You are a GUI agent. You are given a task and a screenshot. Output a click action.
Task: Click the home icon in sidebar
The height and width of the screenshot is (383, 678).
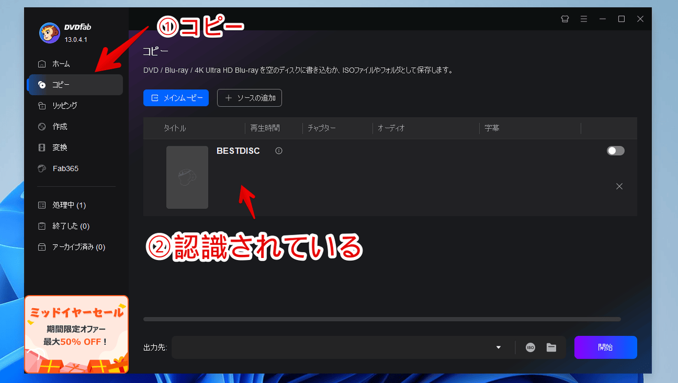[42, 64]
